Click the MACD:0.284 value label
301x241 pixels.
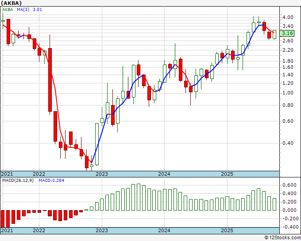coord(51,181)
